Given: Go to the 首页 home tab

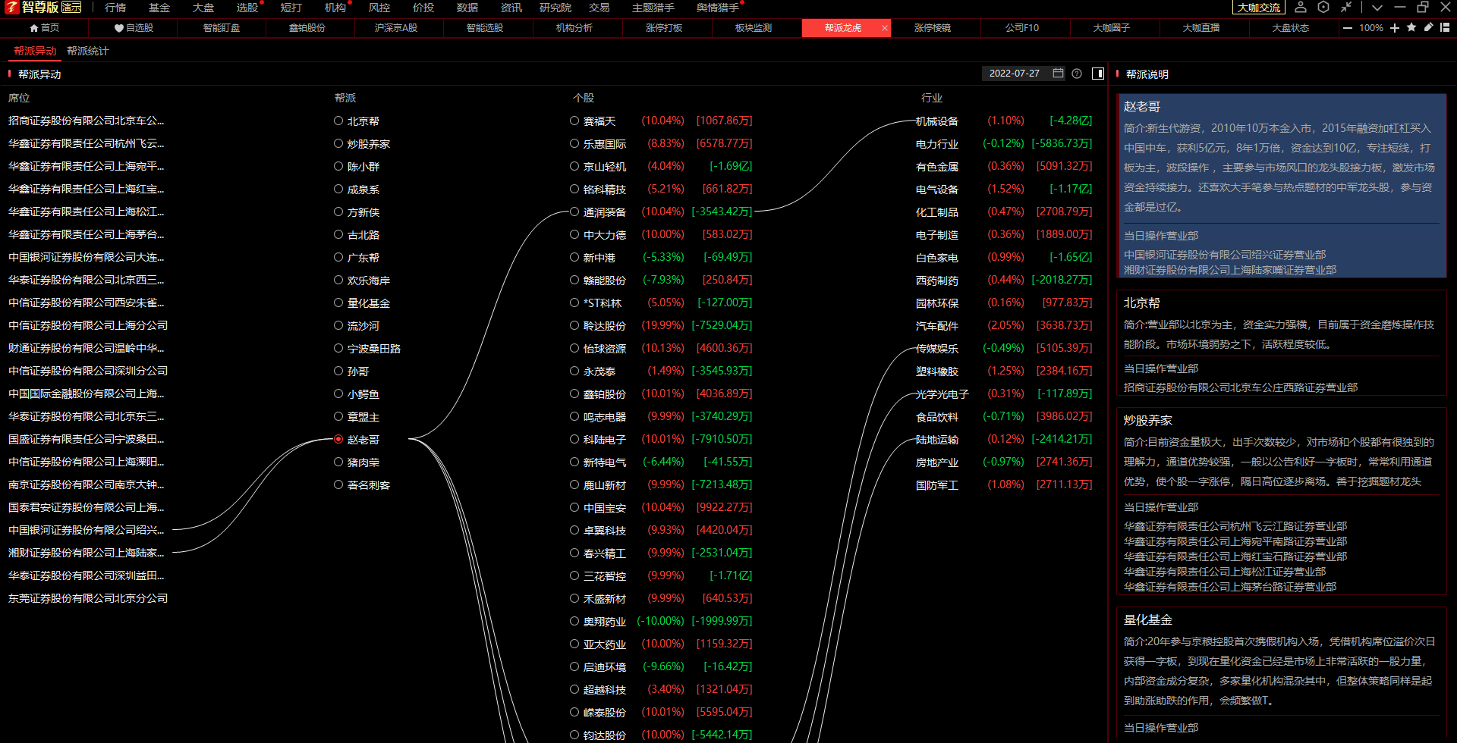Looking at the screenshot, I should [45, 28].
